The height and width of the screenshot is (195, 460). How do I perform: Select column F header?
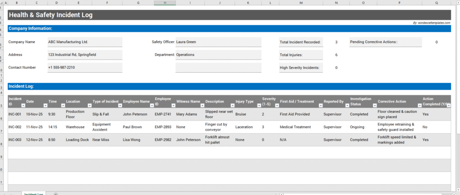click(107, 3)
